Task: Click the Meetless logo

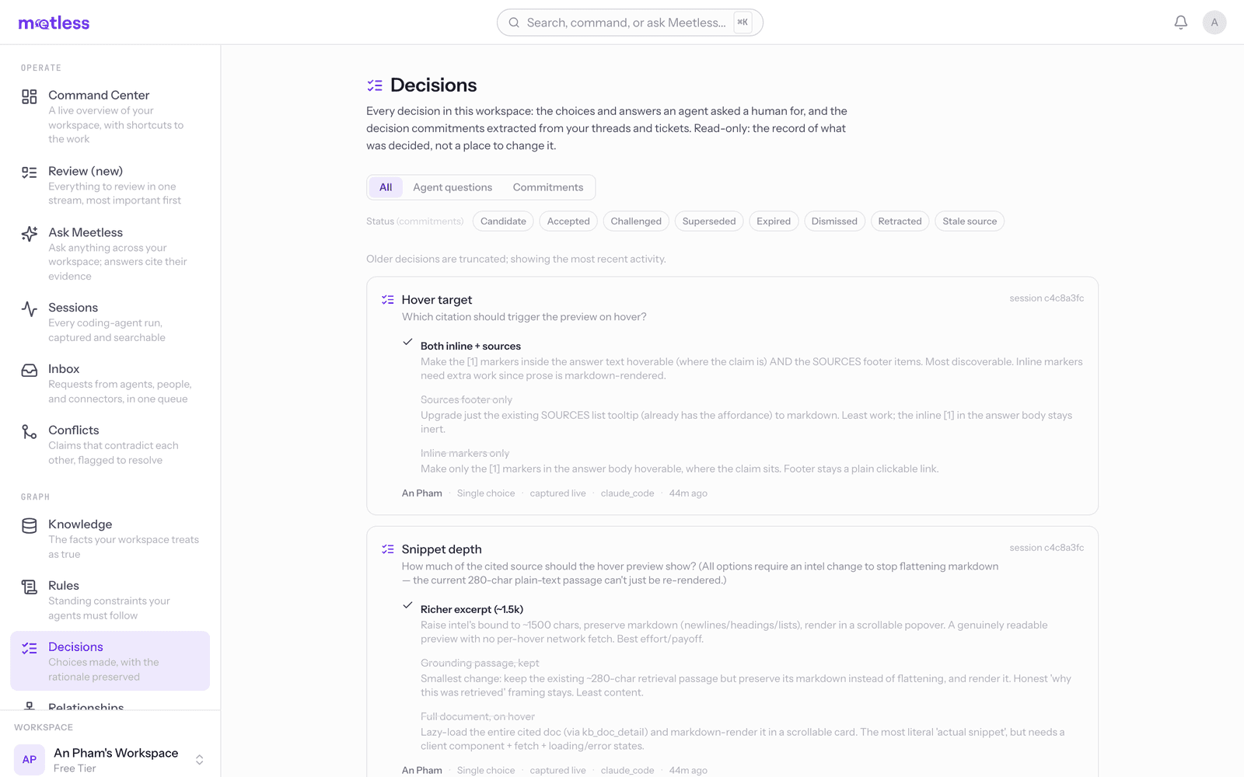Action: click(54, 23)
